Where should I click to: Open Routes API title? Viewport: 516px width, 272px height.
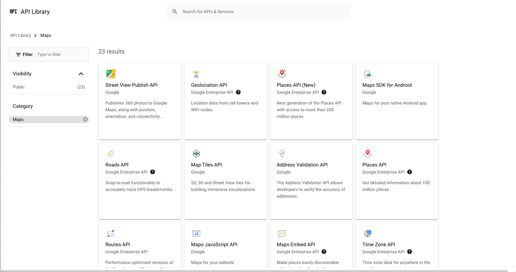118,245
